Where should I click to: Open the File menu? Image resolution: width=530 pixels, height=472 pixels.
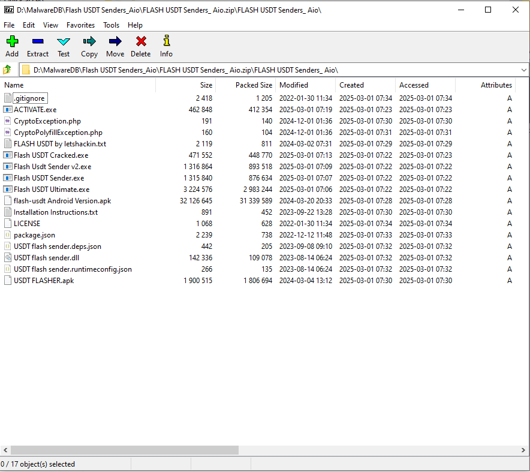(9, 25)
